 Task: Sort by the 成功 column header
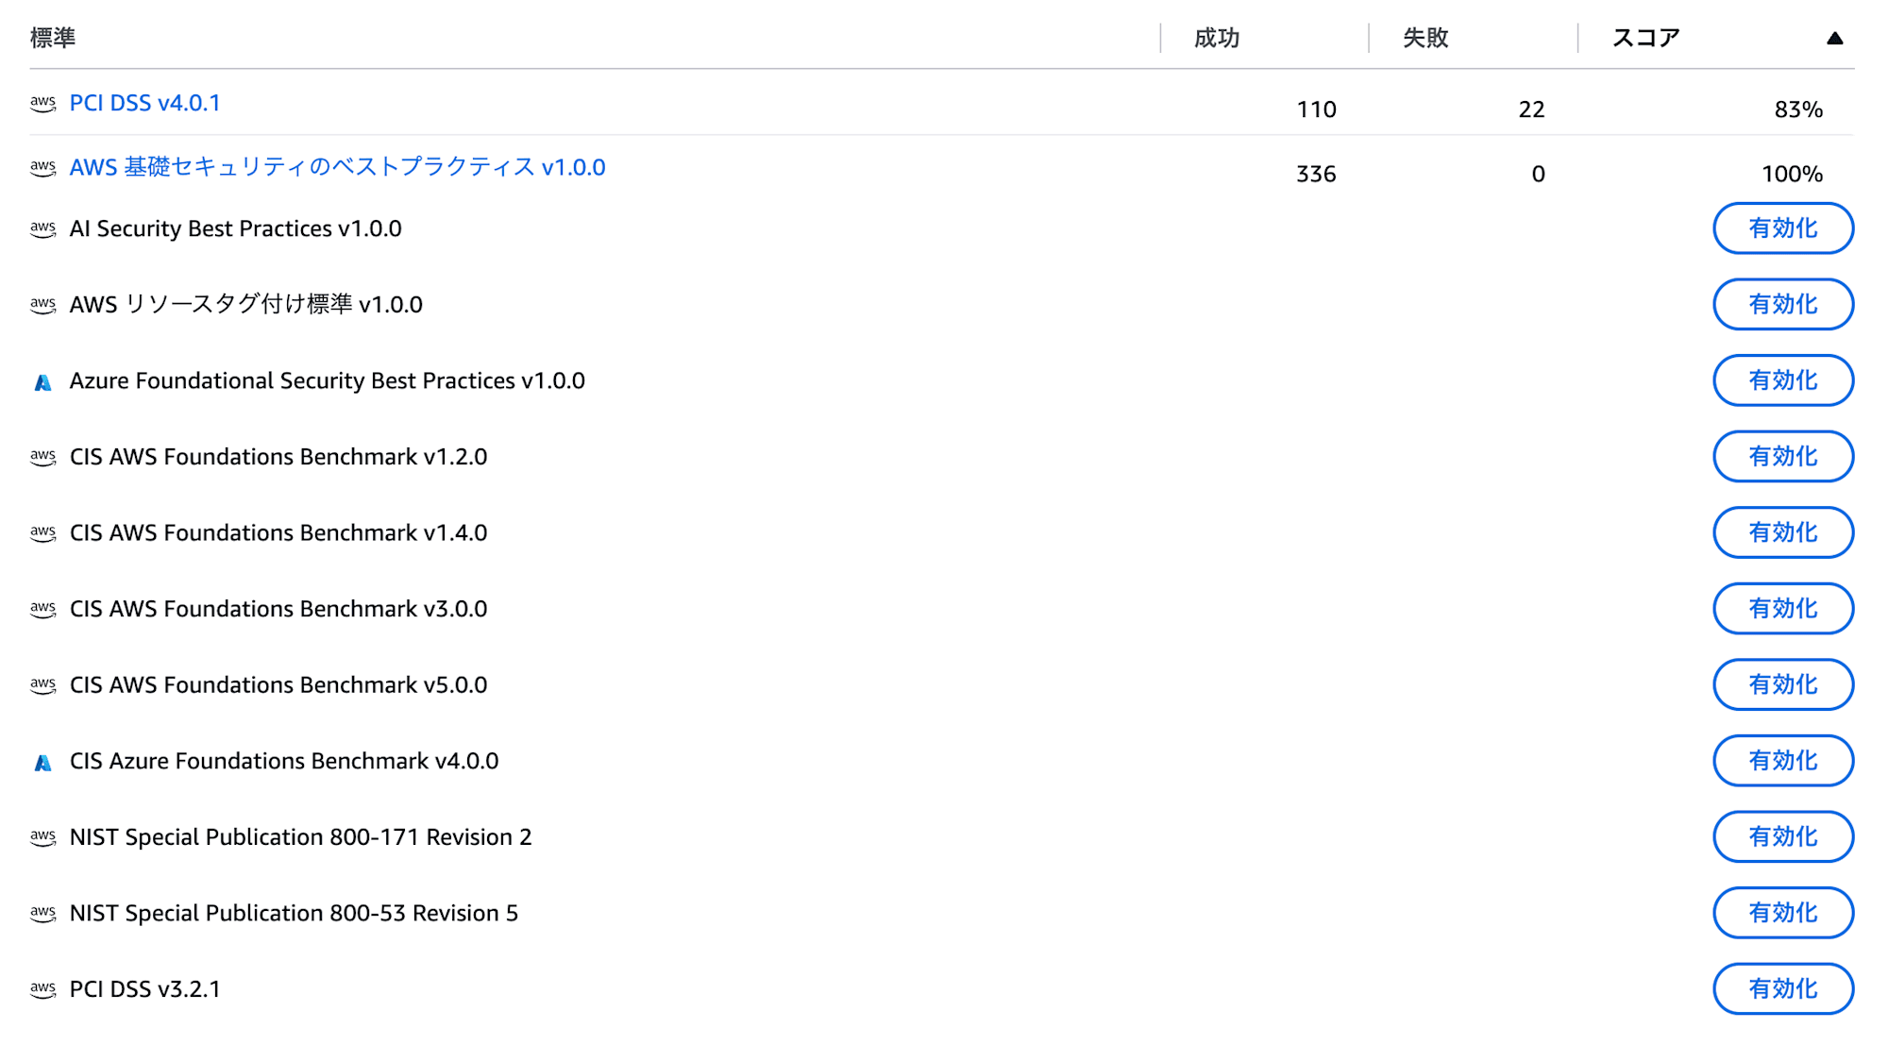(x=1216, y=38)
